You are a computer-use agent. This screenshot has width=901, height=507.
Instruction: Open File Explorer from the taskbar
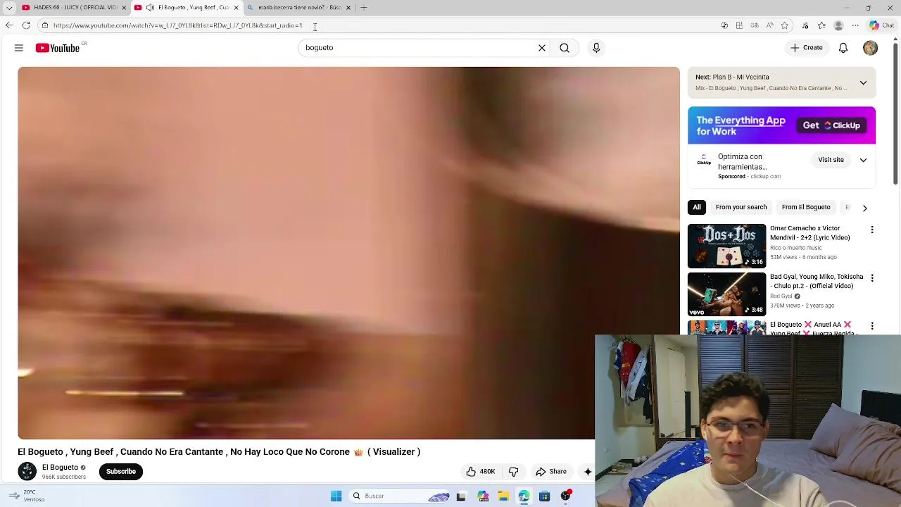click(503, 496)
